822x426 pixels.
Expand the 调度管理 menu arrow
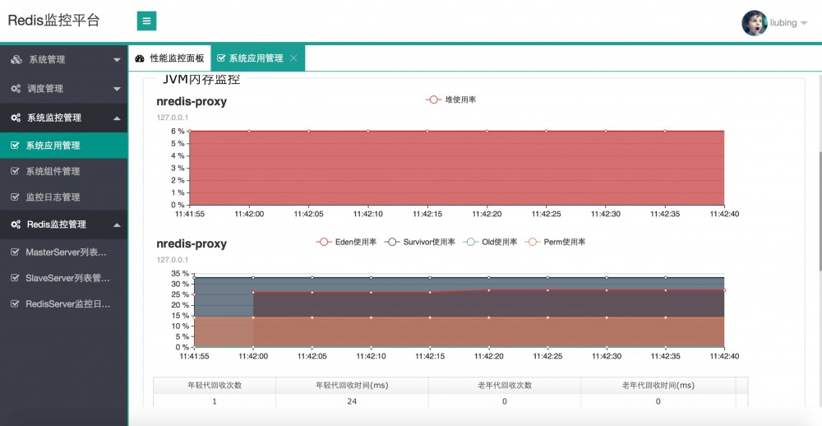117,89
